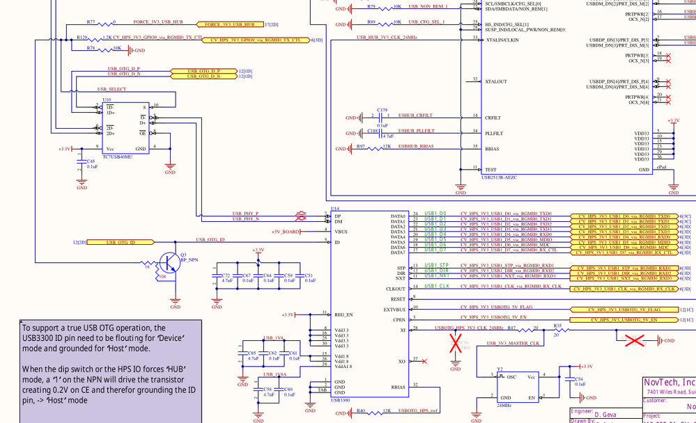Click the differential pair marker on USB_PHY_P
This screenshot has height=423, width=696.
[300, 216]
